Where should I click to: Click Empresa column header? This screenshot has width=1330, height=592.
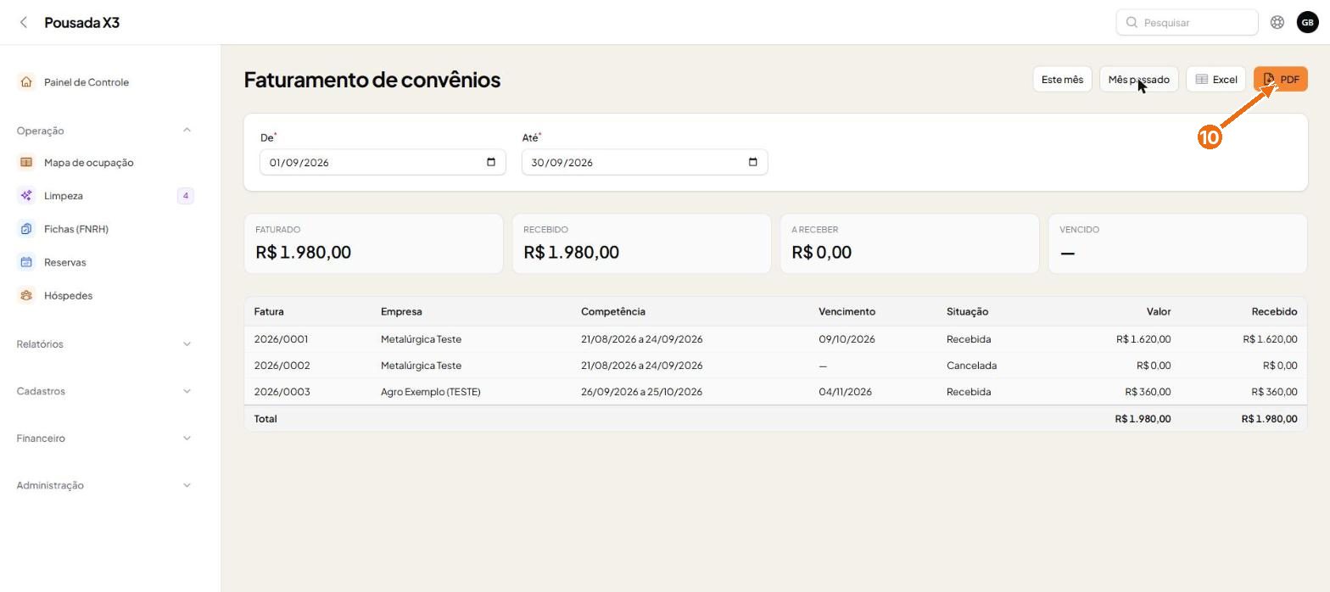pos(401,311)
